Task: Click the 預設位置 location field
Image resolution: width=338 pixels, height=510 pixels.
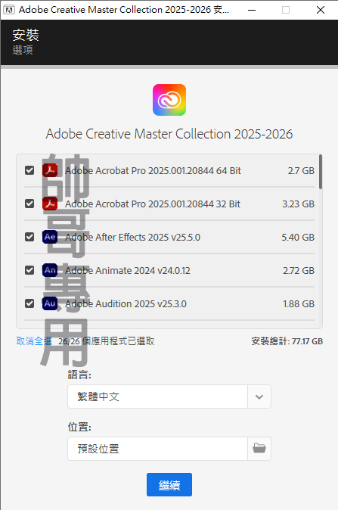Action: pyautogui.click(x=157, y=449)
